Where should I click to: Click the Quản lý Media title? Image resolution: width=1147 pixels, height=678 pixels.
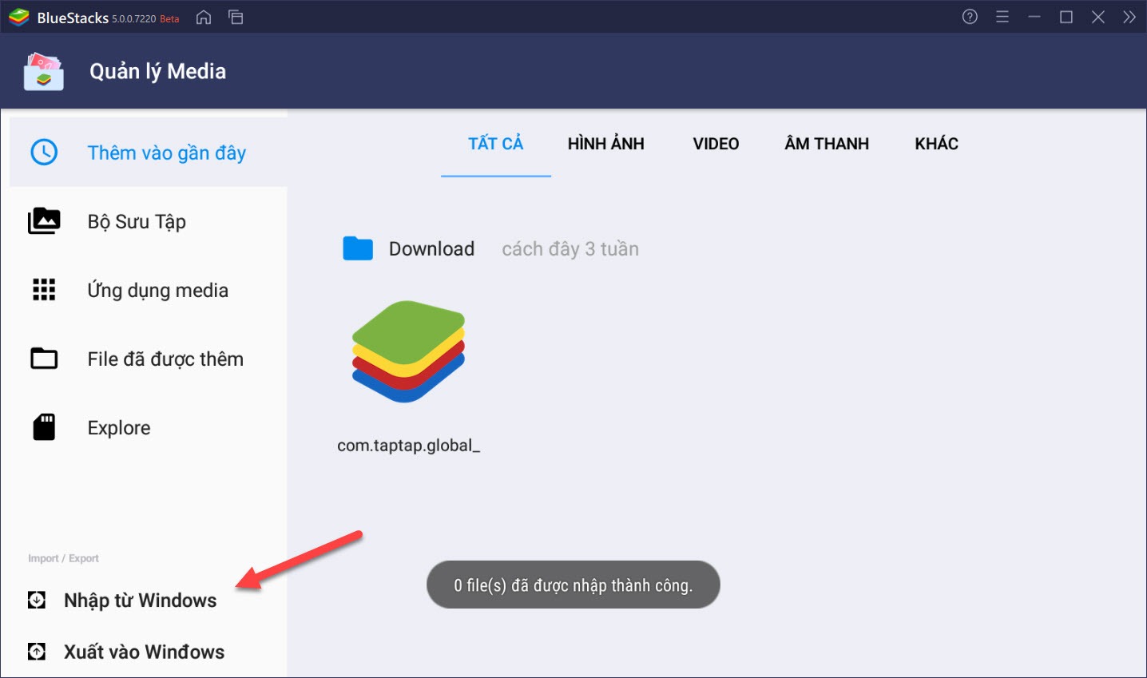(158, 72)
